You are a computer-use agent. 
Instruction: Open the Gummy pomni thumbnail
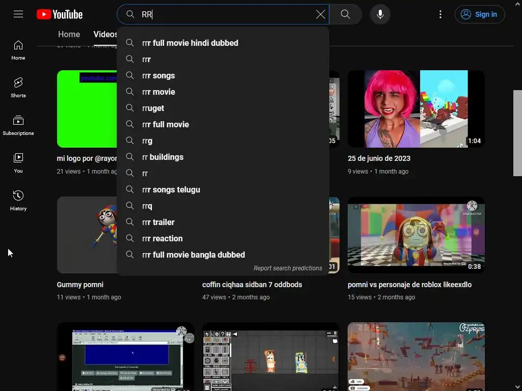coord(87,235)
